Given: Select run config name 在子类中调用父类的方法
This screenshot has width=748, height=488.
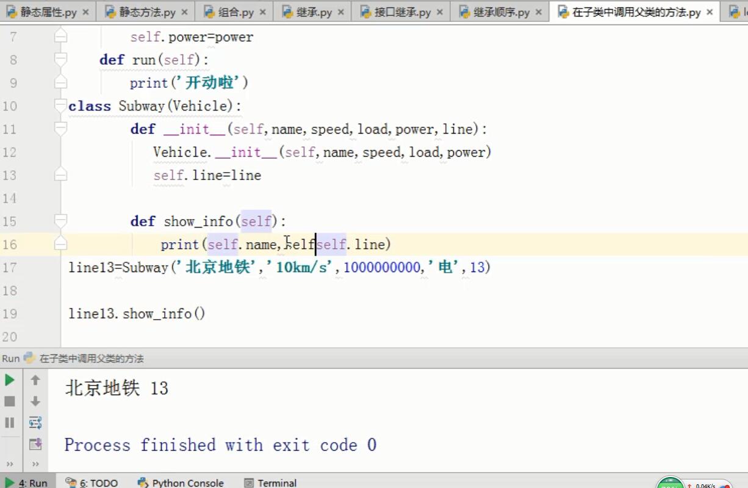Looking at the screenshot, I should pos(92,359).
